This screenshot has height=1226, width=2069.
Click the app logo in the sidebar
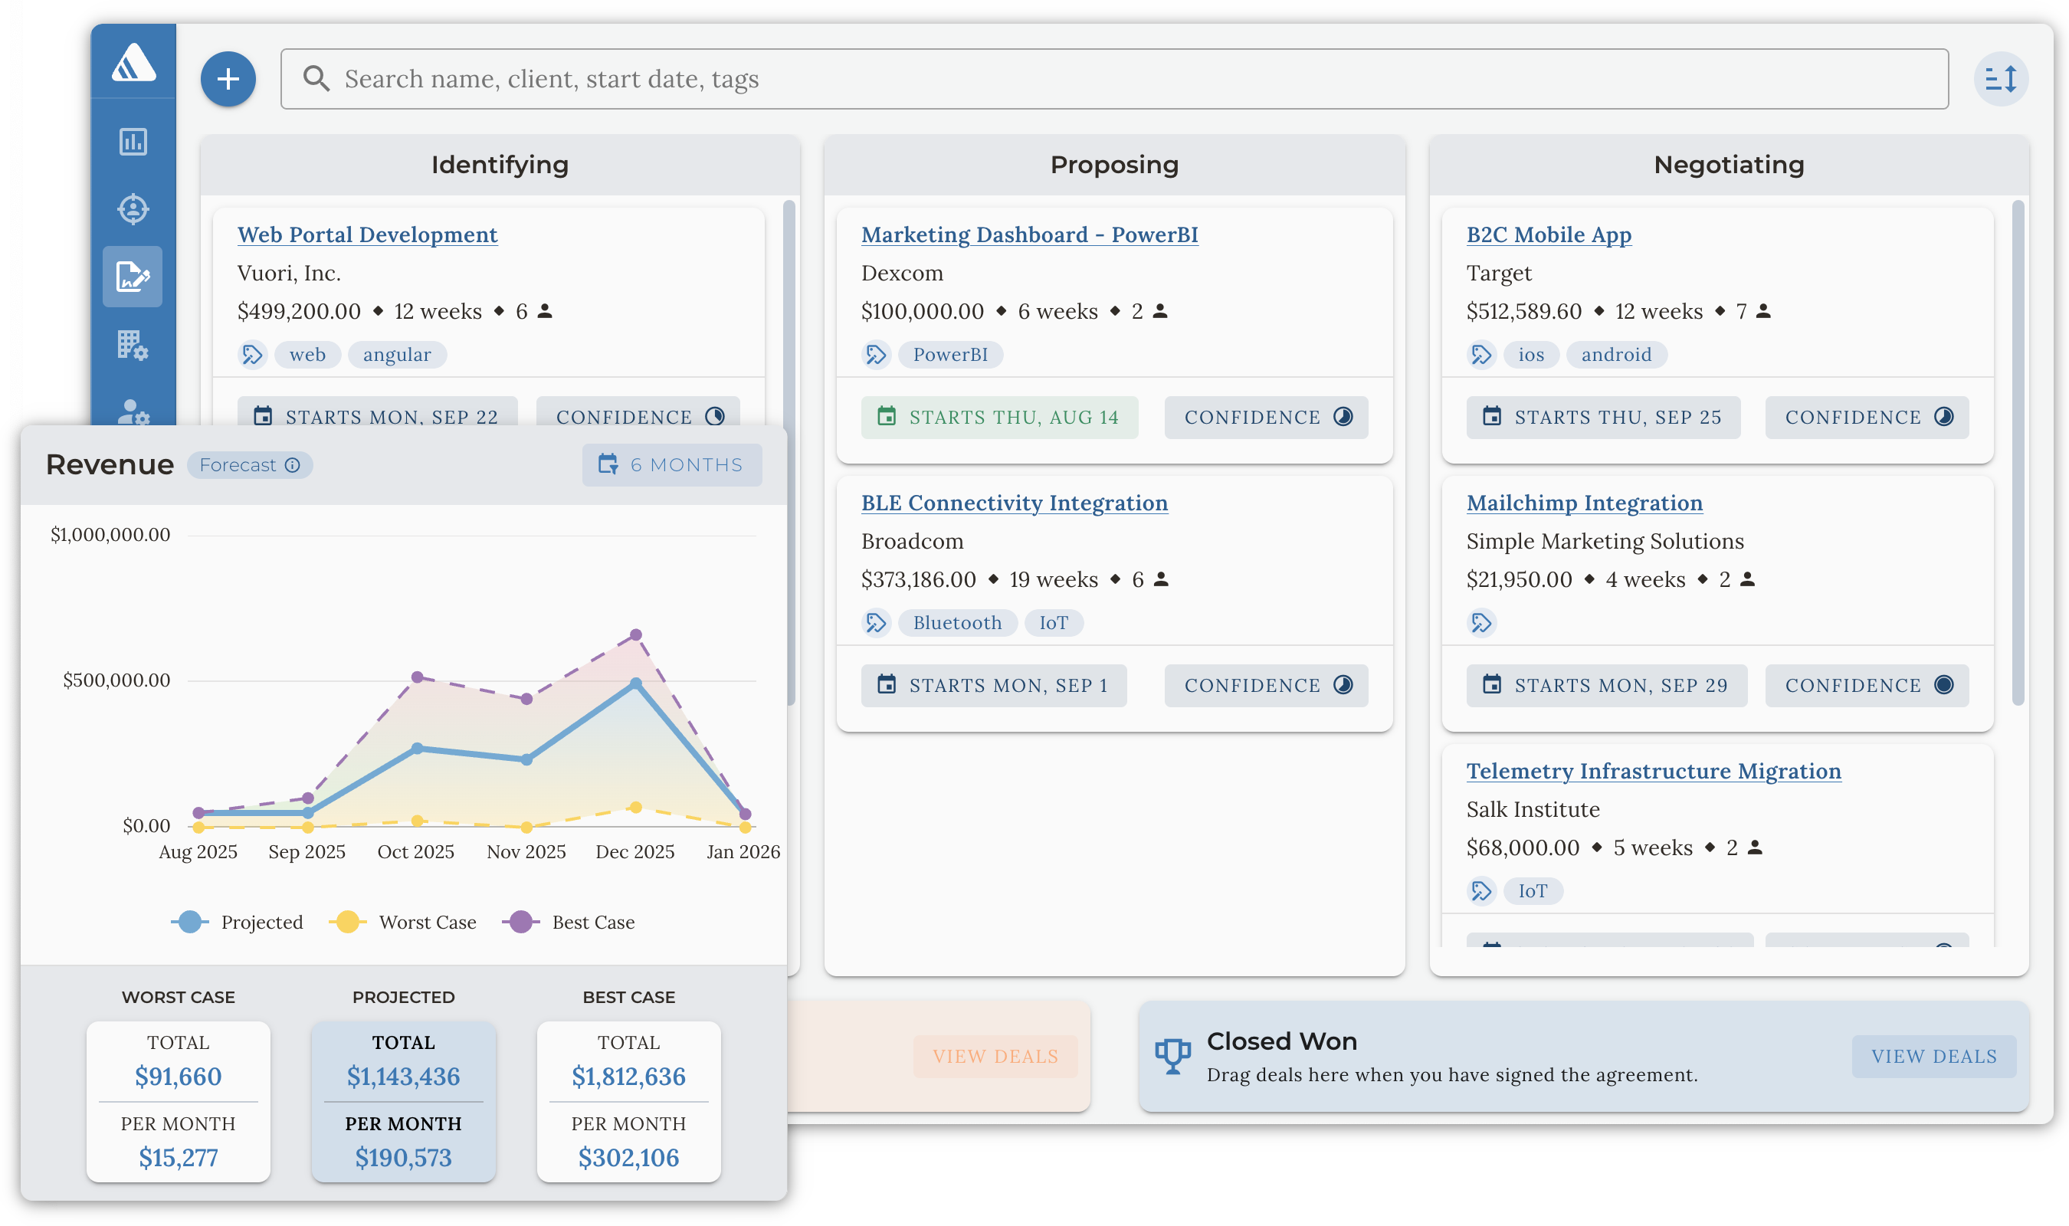point(133,62)
